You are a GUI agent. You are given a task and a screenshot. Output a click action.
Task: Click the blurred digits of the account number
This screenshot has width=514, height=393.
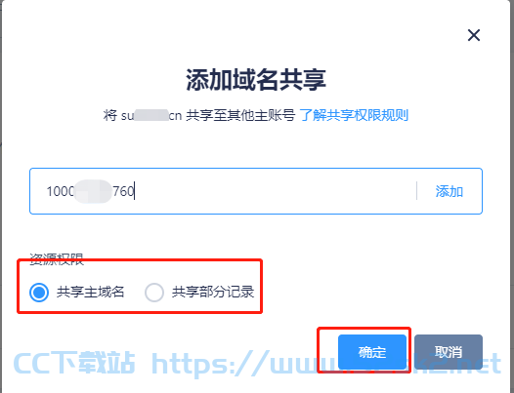pos(93,191)
